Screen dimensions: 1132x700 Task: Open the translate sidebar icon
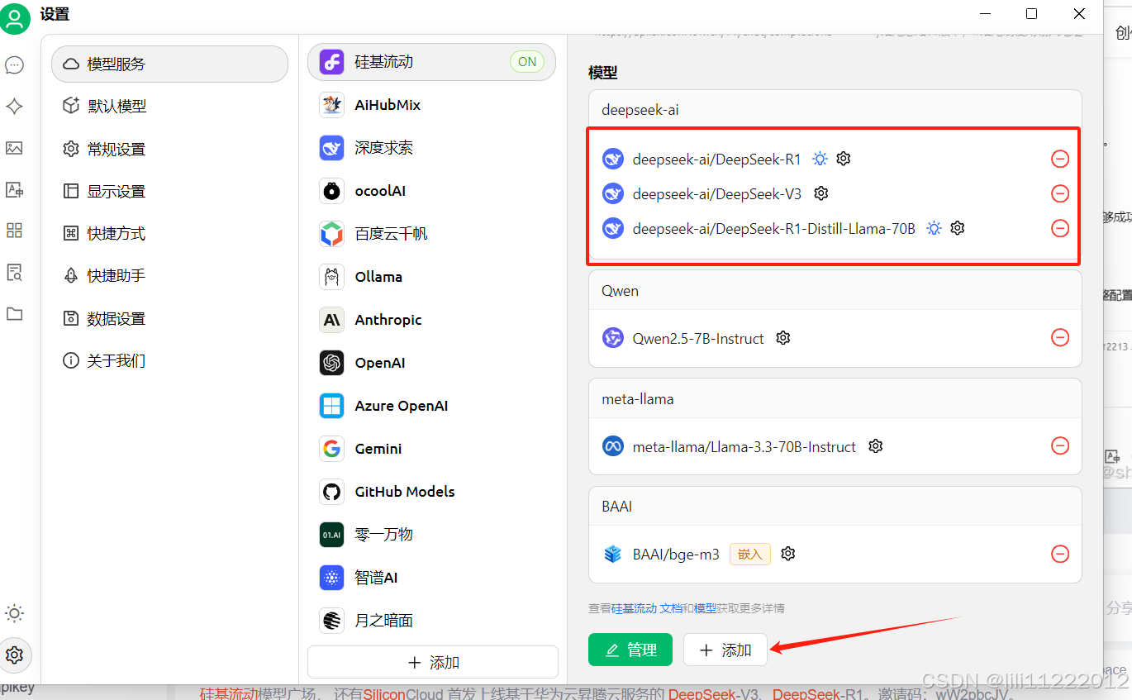point(14,189)
